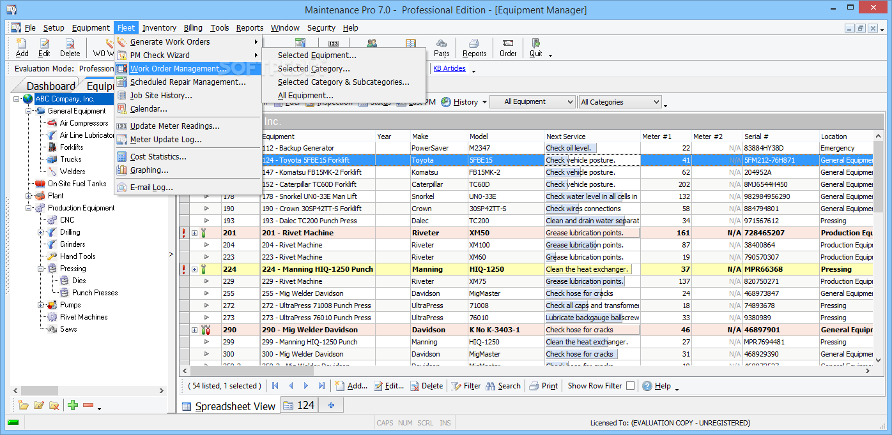Switch to the Dashboard tab
Viewport: 892px width, 435px height.
point(50,86)
